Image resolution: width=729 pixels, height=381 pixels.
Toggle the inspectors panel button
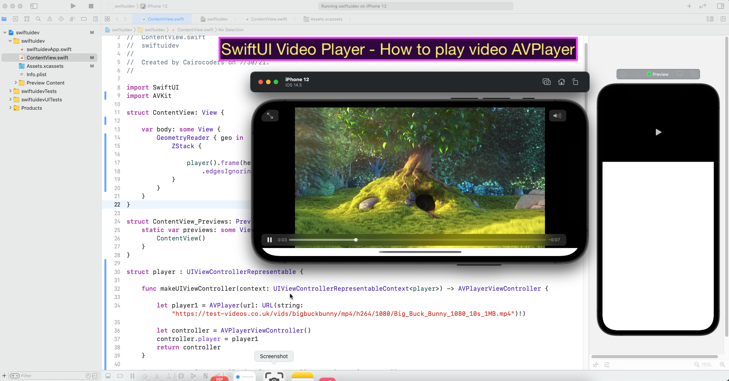point(720,6)
